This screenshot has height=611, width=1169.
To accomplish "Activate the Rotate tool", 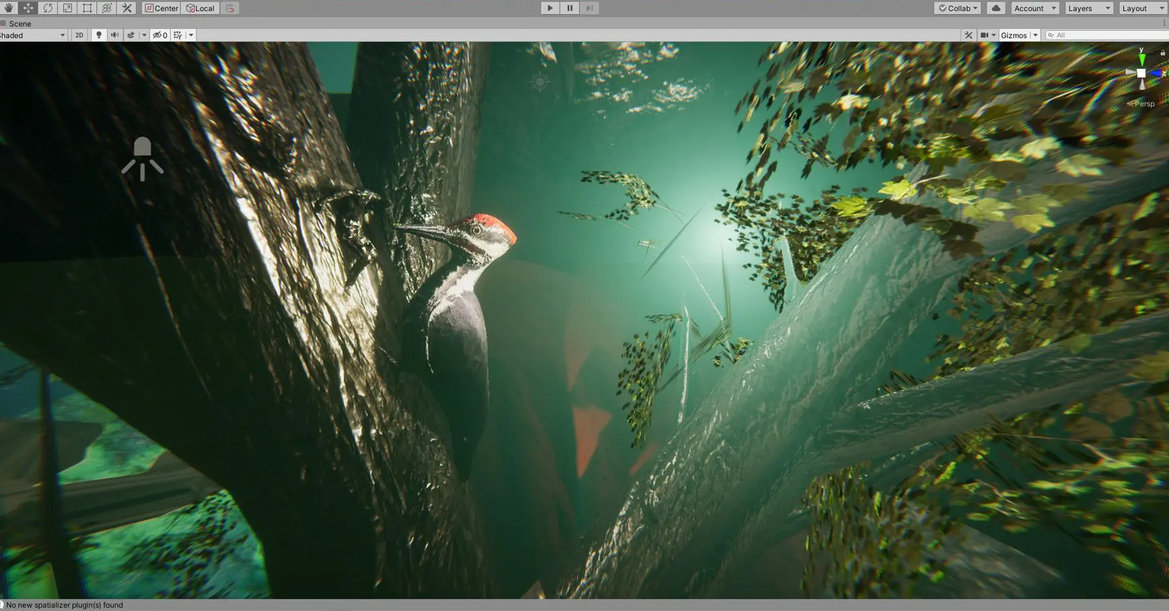I will point(48,8).
